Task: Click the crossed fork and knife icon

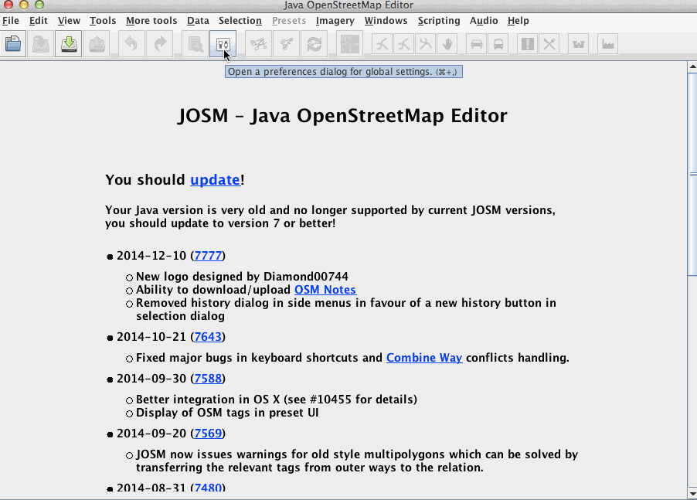Action: 549,44
